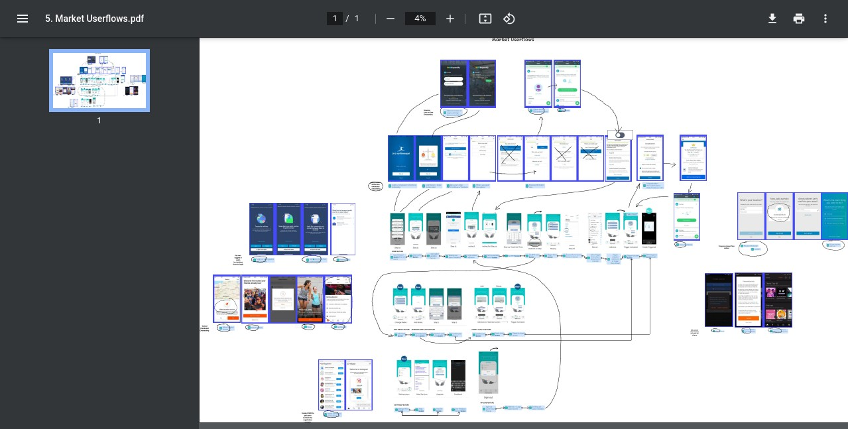The height and width of the screenshot is (429, 848).
Task: Click inside the page number field
Action: 335,19
